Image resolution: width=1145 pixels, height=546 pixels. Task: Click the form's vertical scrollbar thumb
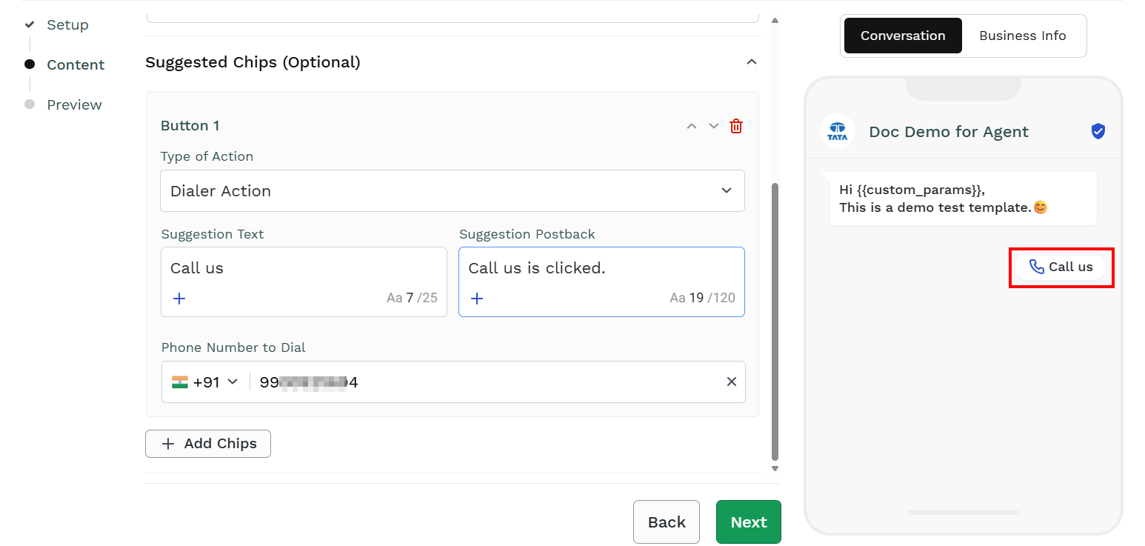coord(775,321)
